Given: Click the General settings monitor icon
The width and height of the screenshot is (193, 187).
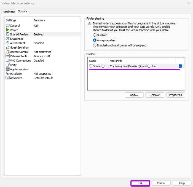Looking at the screenshot, I should coord(7,25).
